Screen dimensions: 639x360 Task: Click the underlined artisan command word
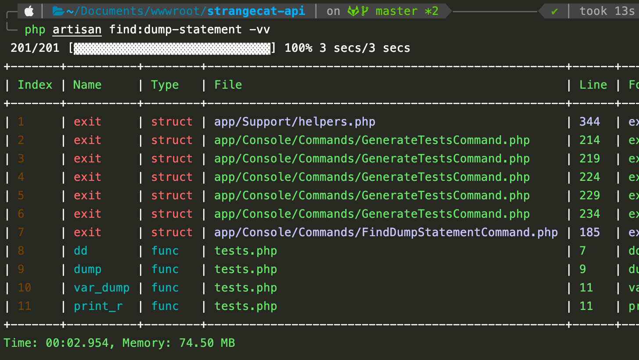coord(77,29)
